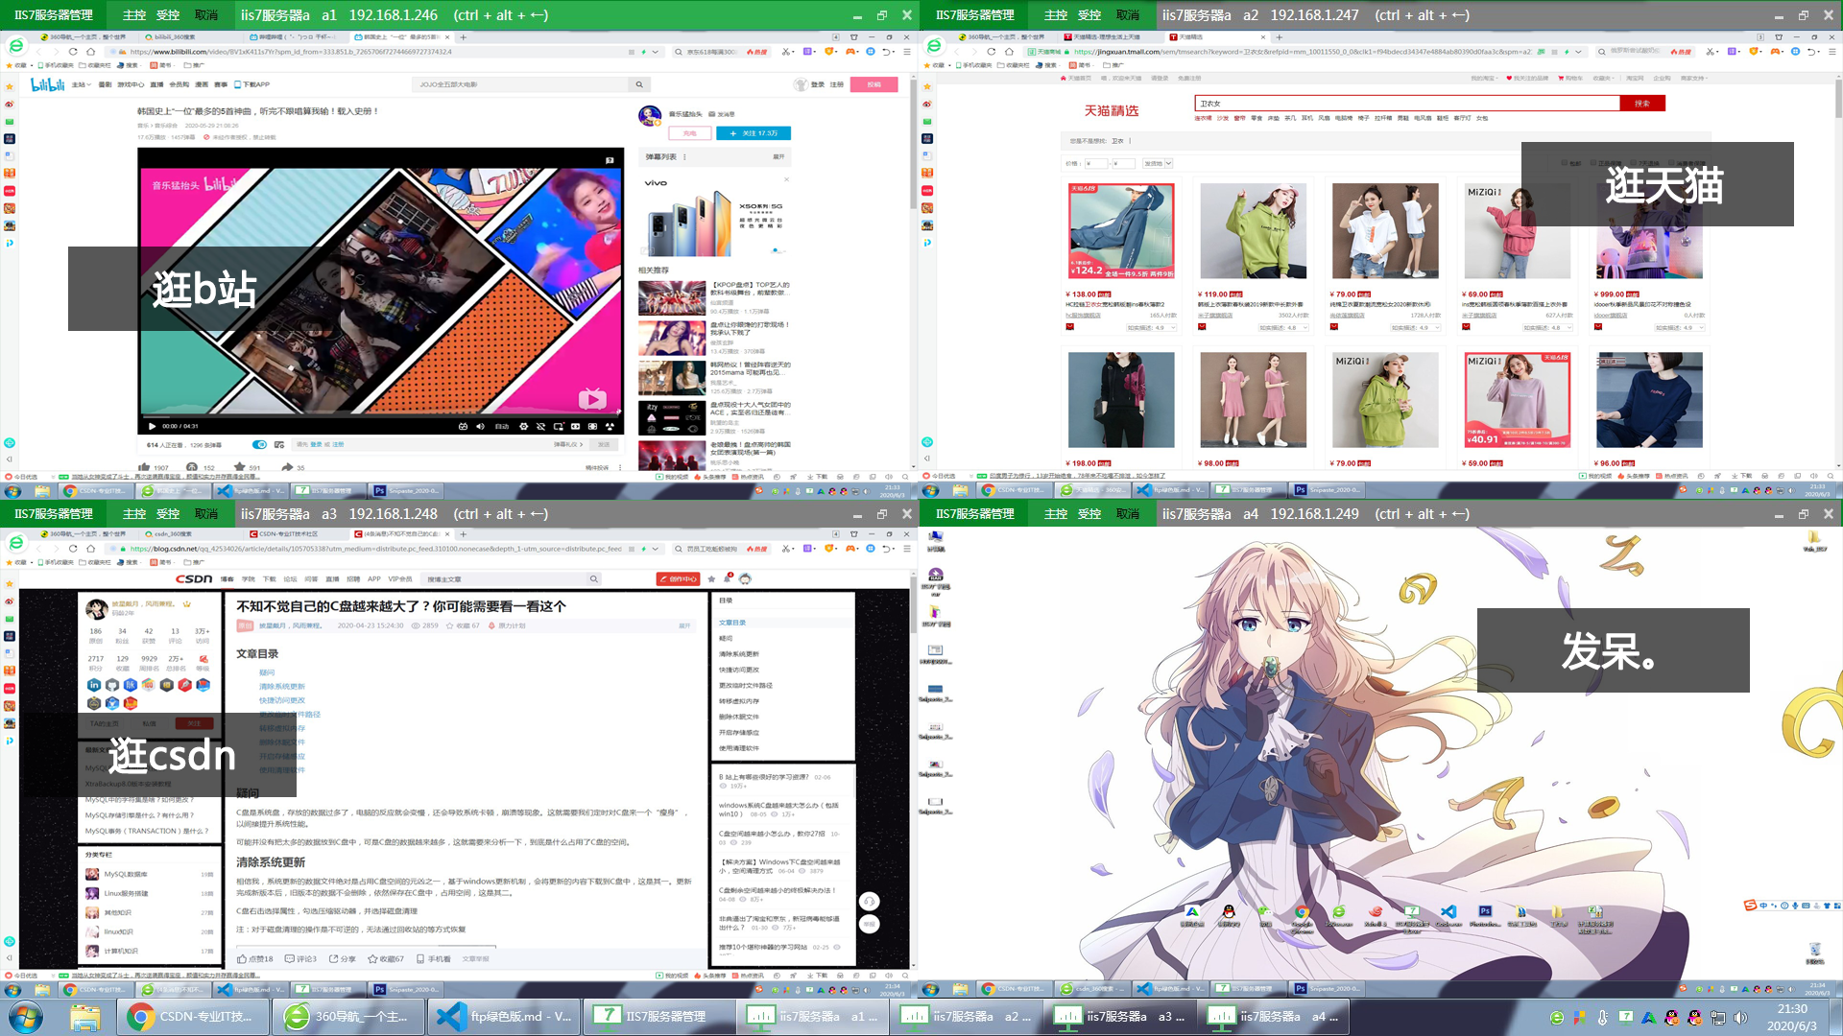Click the bilibili player volume icon
This screenshot has height=1036, width=1843.
tap(480, 426)
